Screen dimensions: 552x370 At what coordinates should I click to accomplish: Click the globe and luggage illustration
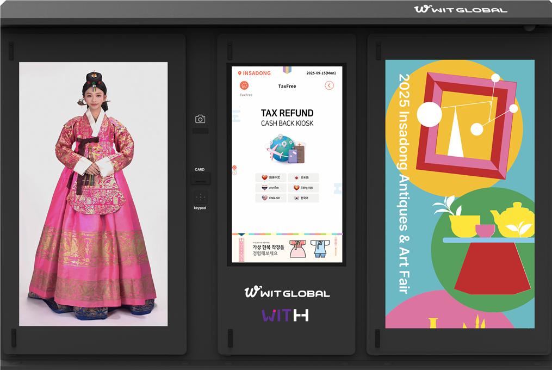[287, 150]
